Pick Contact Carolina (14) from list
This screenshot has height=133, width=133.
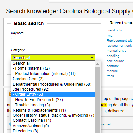coord(53,120)
